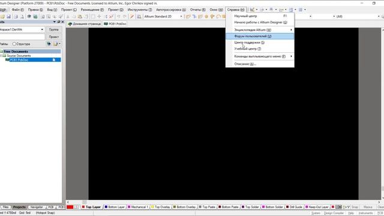Open the dropdown arrow next to the chart icon
Image resolution: width=384 pixels, height=216 pixels.
point(257,10)
